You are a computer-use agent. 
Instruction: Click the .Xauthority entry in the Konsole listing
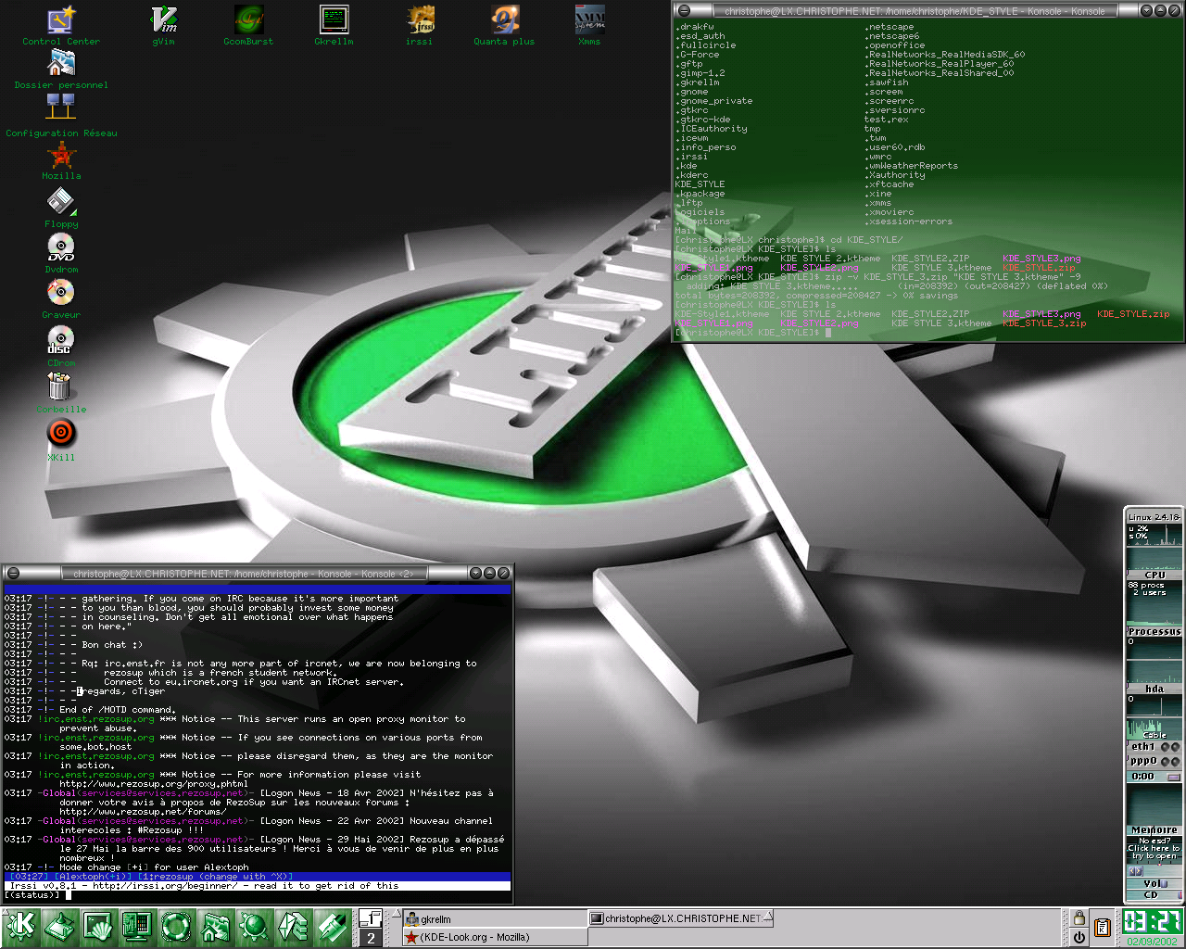895,175
